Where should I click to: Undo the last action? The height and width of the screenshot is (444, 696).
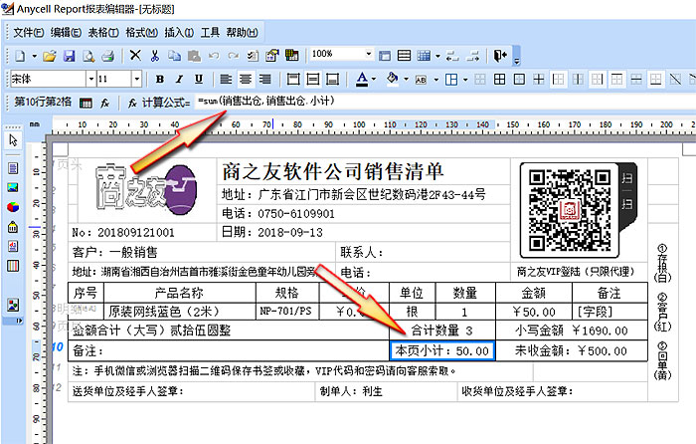214,56
